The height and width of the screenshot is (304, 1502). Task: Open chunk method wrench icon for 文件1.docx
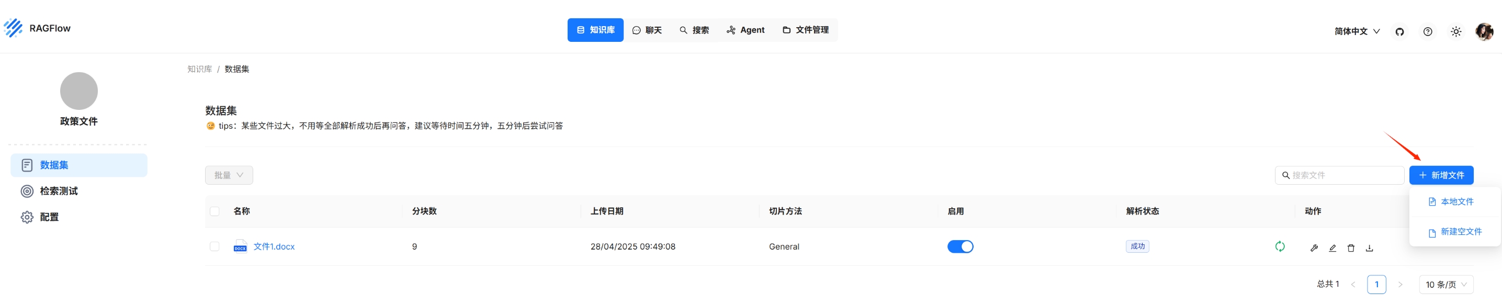(1314, 248)
